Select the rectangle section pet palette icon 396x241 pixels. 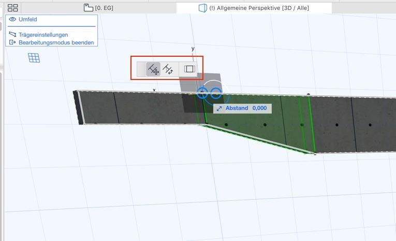pos(189,69)
